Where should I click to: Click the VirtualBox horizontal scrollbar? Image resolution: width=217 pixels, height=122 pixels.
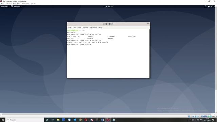(x=106, y=114)
